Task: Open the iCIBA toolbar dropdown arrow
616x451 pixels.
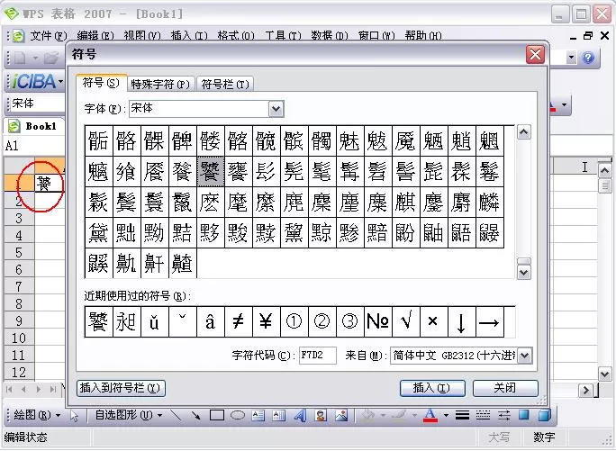Action: tap(61, 82)
